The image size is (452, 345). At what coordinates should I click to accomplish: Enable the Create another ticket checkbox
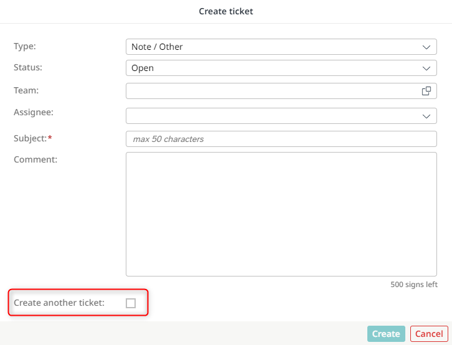point(131,303)
